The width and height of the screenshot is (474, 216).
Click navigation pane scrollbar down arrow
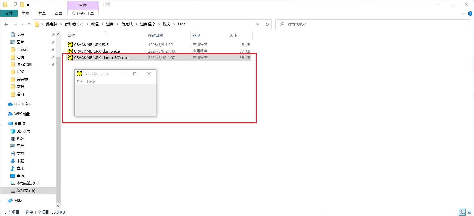coord(58,206)
